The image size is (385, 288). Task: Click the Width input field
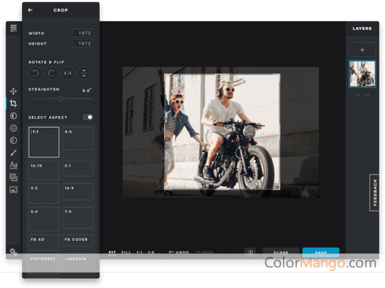pos(82,33)
